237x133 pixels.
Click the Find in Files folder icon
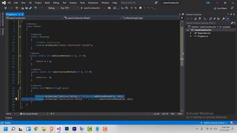pyautogui.click(x=109, y=8)
